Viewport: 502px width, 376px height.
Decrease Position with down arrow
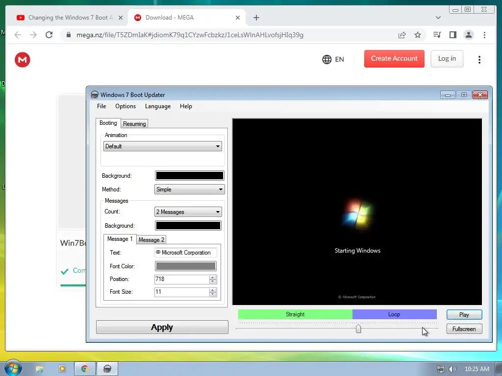[x=213, y=282]
